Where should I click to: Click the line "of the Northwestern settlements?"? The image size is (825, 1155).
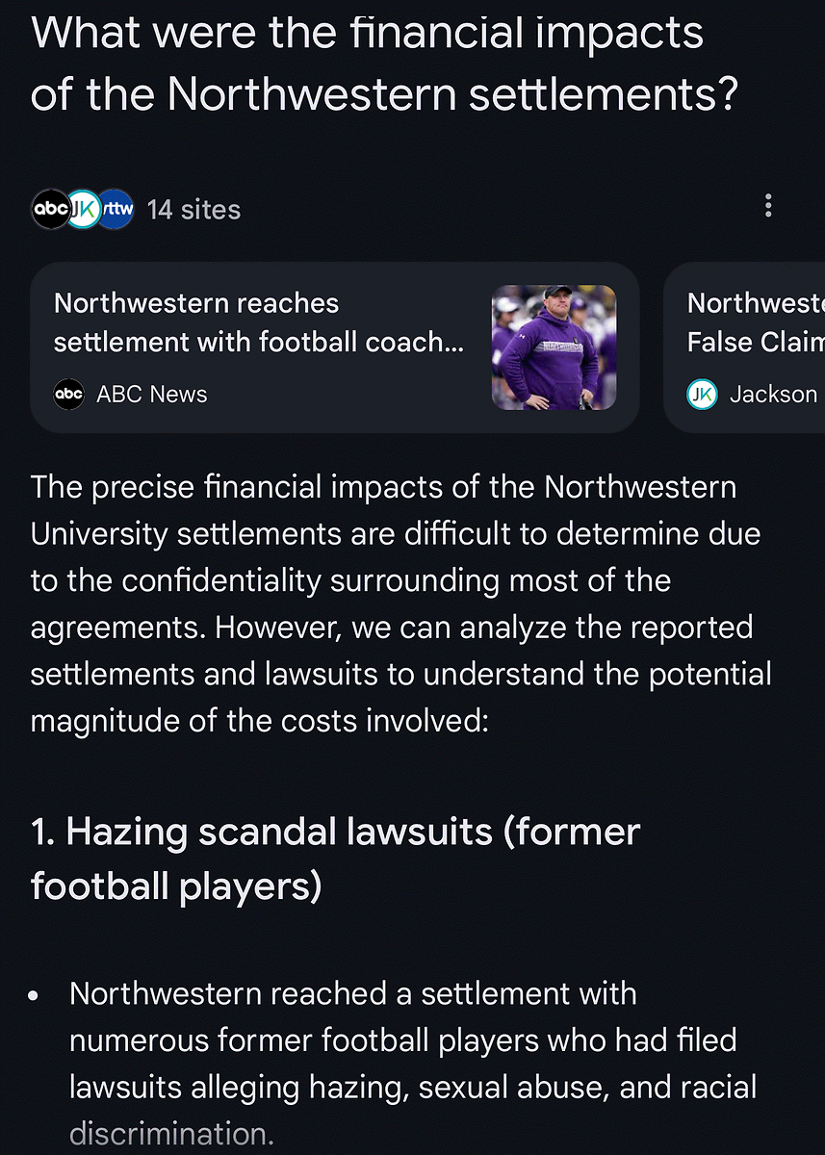point(384,93)
